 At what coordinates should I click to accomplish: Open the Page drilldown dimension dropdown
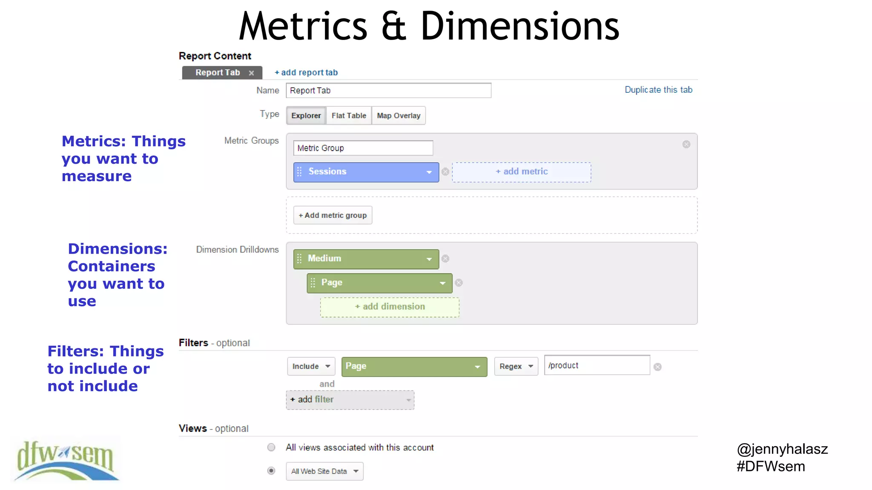coord(443,283)
